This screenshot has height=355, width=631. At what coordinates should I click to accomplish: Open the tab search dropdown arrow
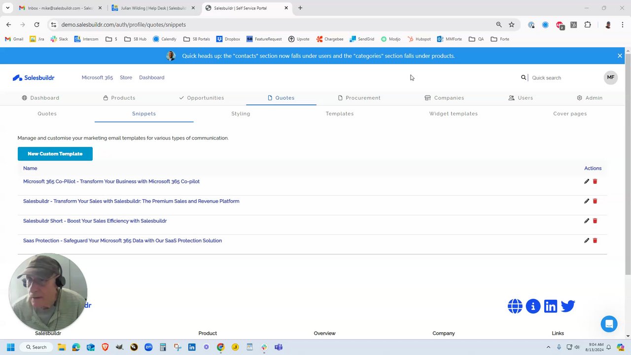(7, 8)
